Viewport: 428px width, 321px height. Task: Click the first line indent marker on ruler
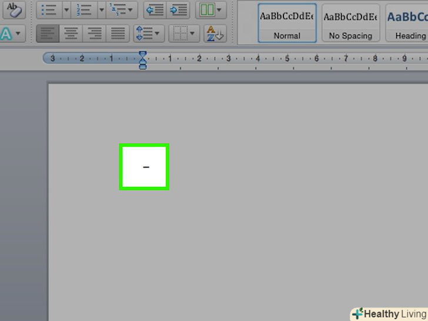pyautogui.click(x=143, y=54)
